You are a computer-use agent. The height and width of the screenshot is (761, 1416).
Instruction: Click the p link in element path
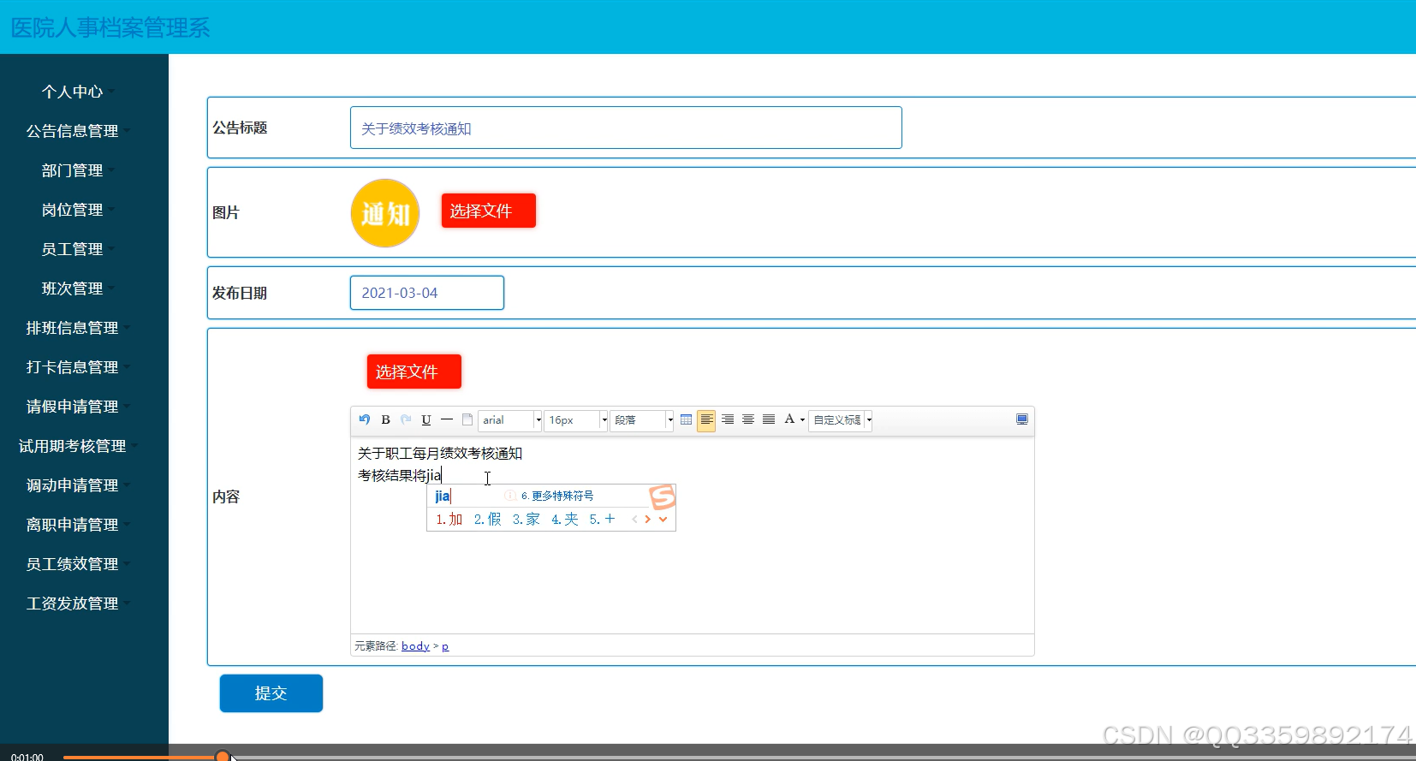click(x=445, y=646)
